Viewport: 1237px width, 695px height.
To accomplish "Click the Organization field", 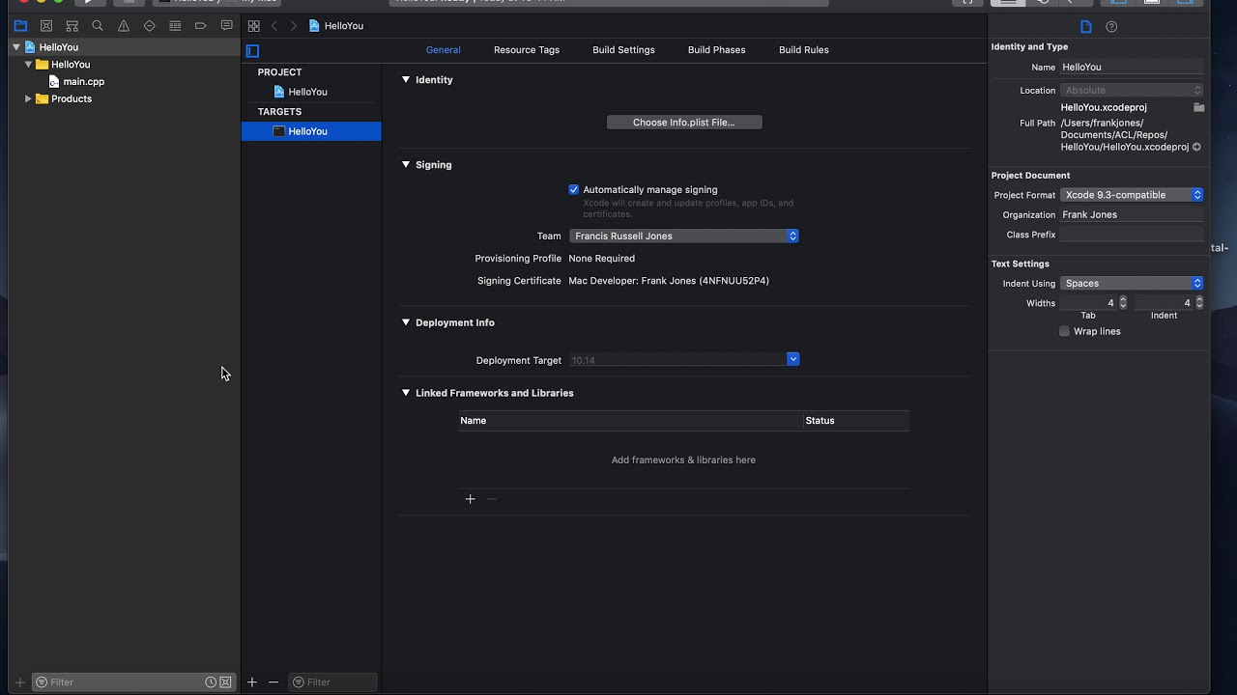I will pyautogui.click(x=1132, y=215).
